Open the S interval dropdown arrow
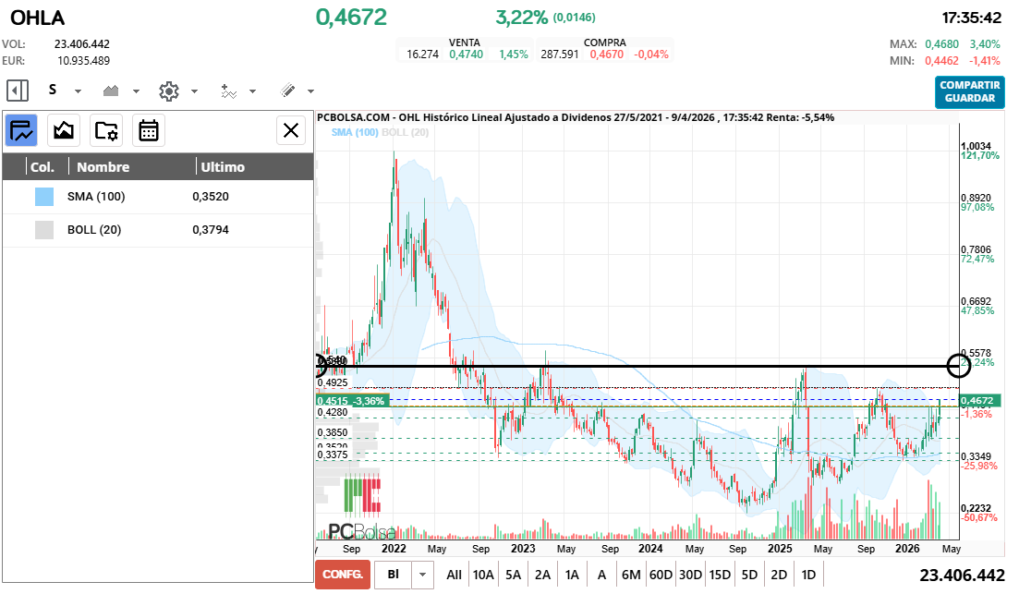The height and width of the screenshot is (594, 1019). pos(79,91)
